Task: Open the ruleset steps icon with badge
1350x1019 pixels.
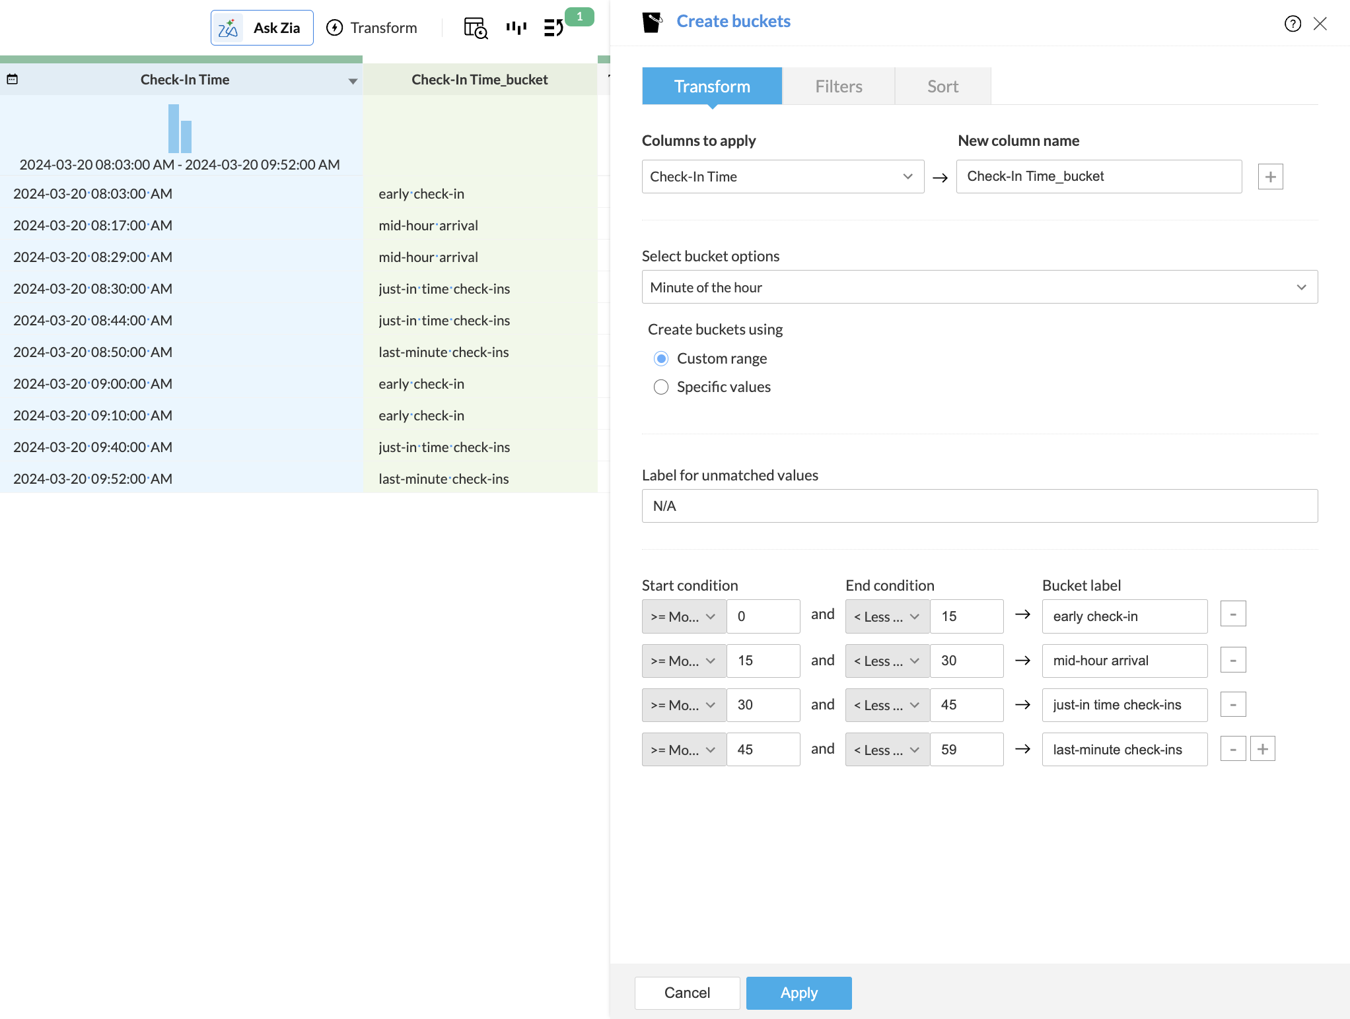Action: coord(553,28)
